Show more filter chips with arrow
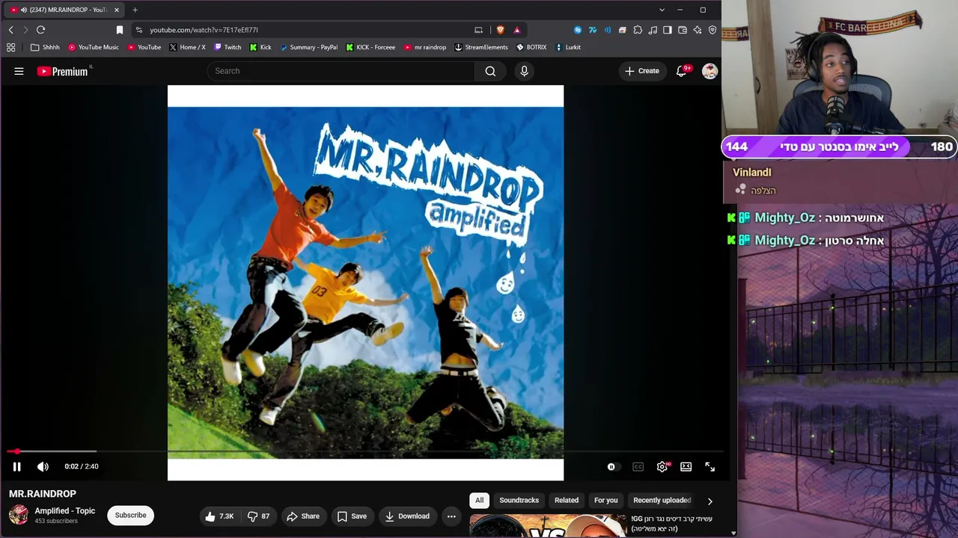958x538 pixels. (x=710, y=501)
